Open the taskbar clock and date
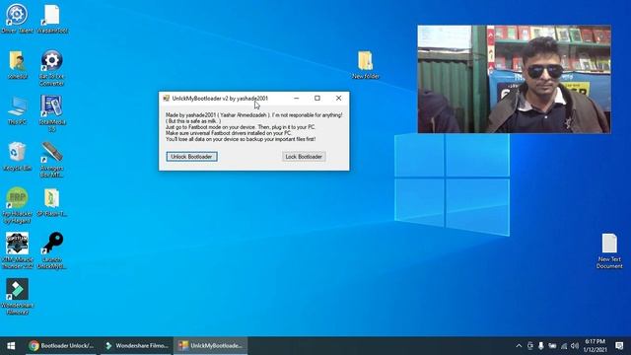This screenshot has height=355, width=631. pos(595,346)
